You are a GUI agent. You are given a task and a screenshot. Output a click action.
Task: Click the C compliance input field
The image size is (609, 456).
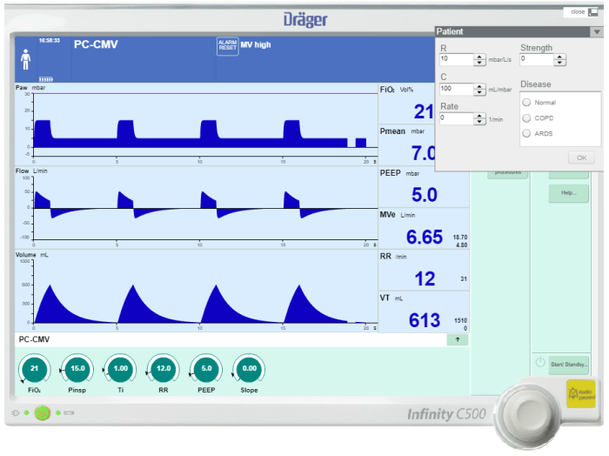click(456, 89)
